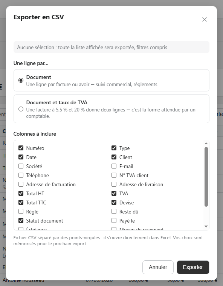
Task: Close the Exporter en CSV dialog
Action: coord(205,20)
